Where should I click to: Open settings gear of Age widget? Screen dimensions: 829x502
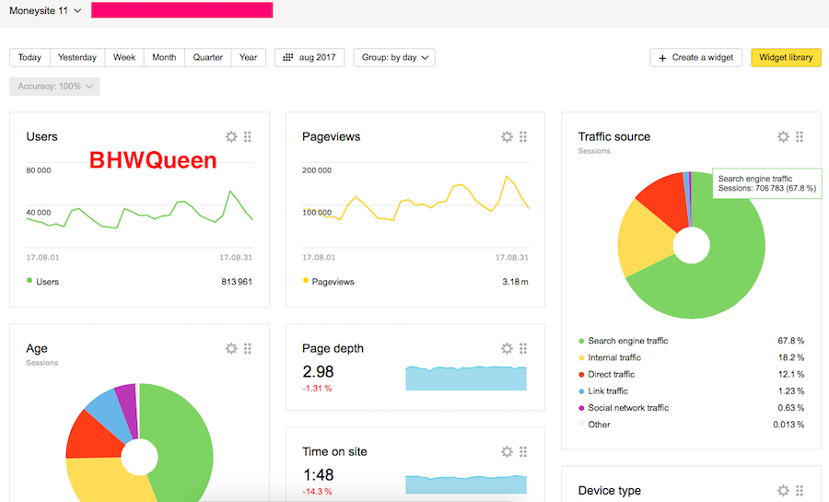tap(231, 348)
